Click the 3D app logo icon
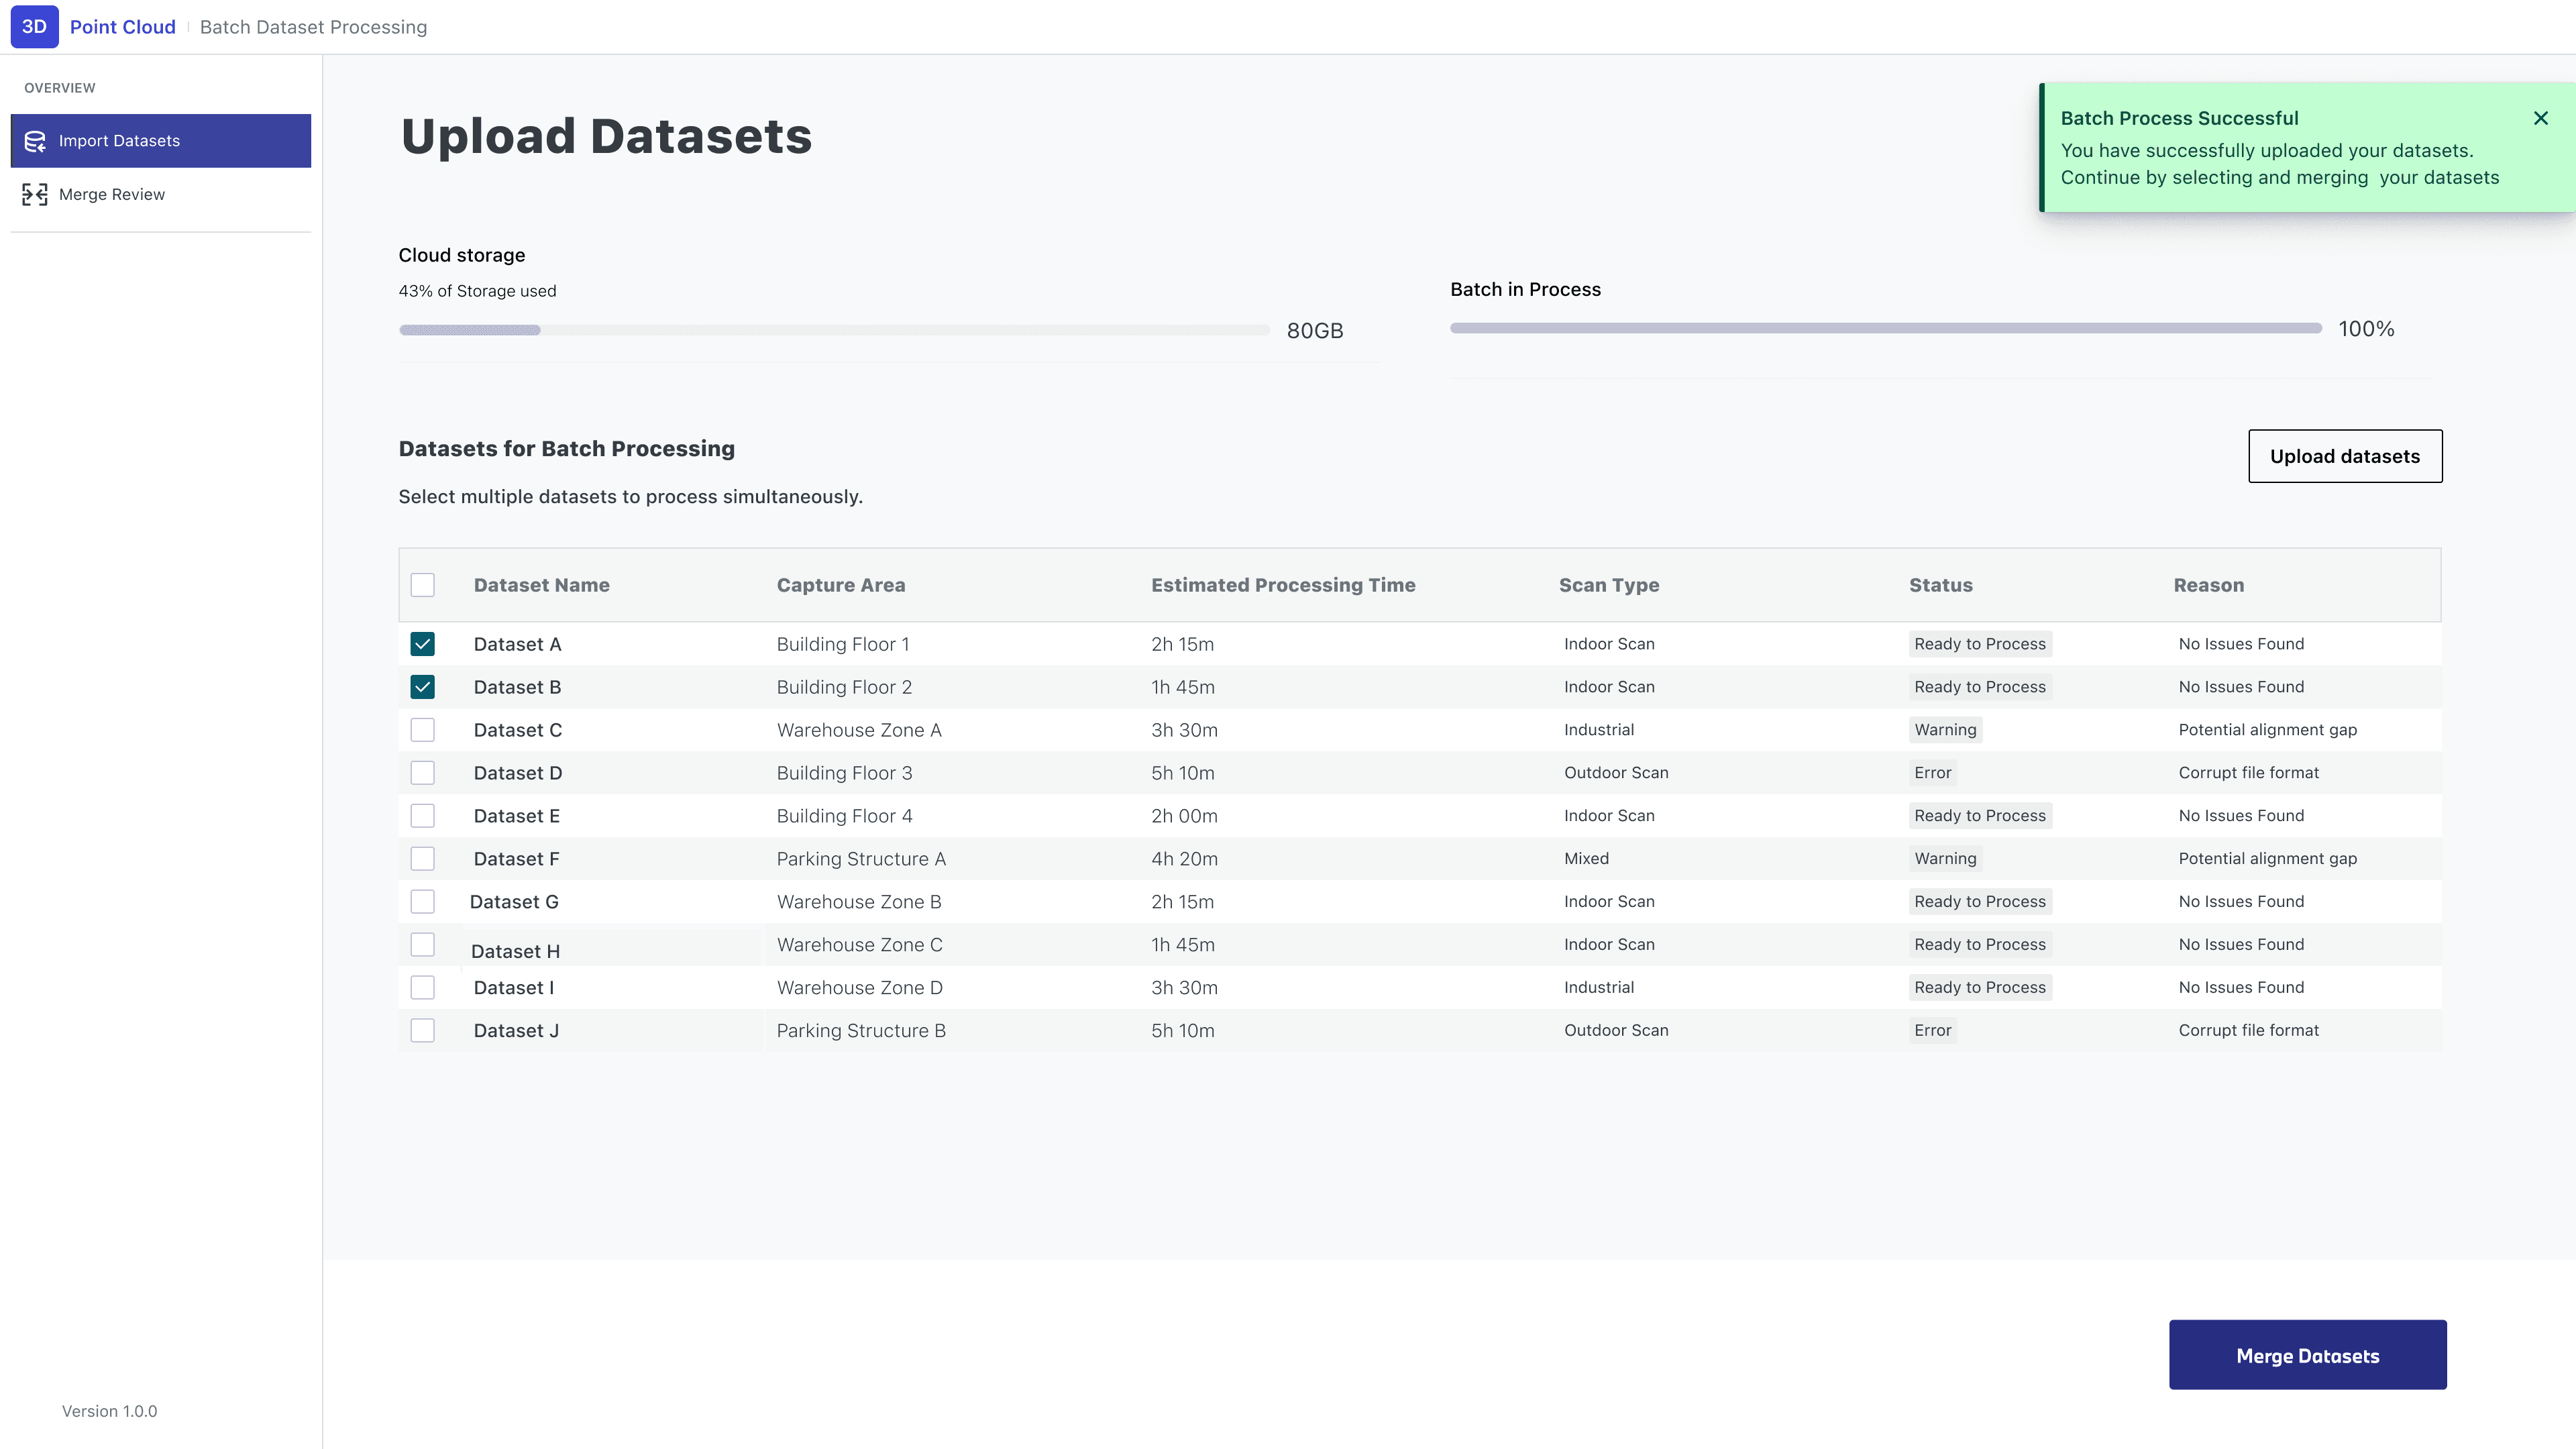 [x=34, y=27]
